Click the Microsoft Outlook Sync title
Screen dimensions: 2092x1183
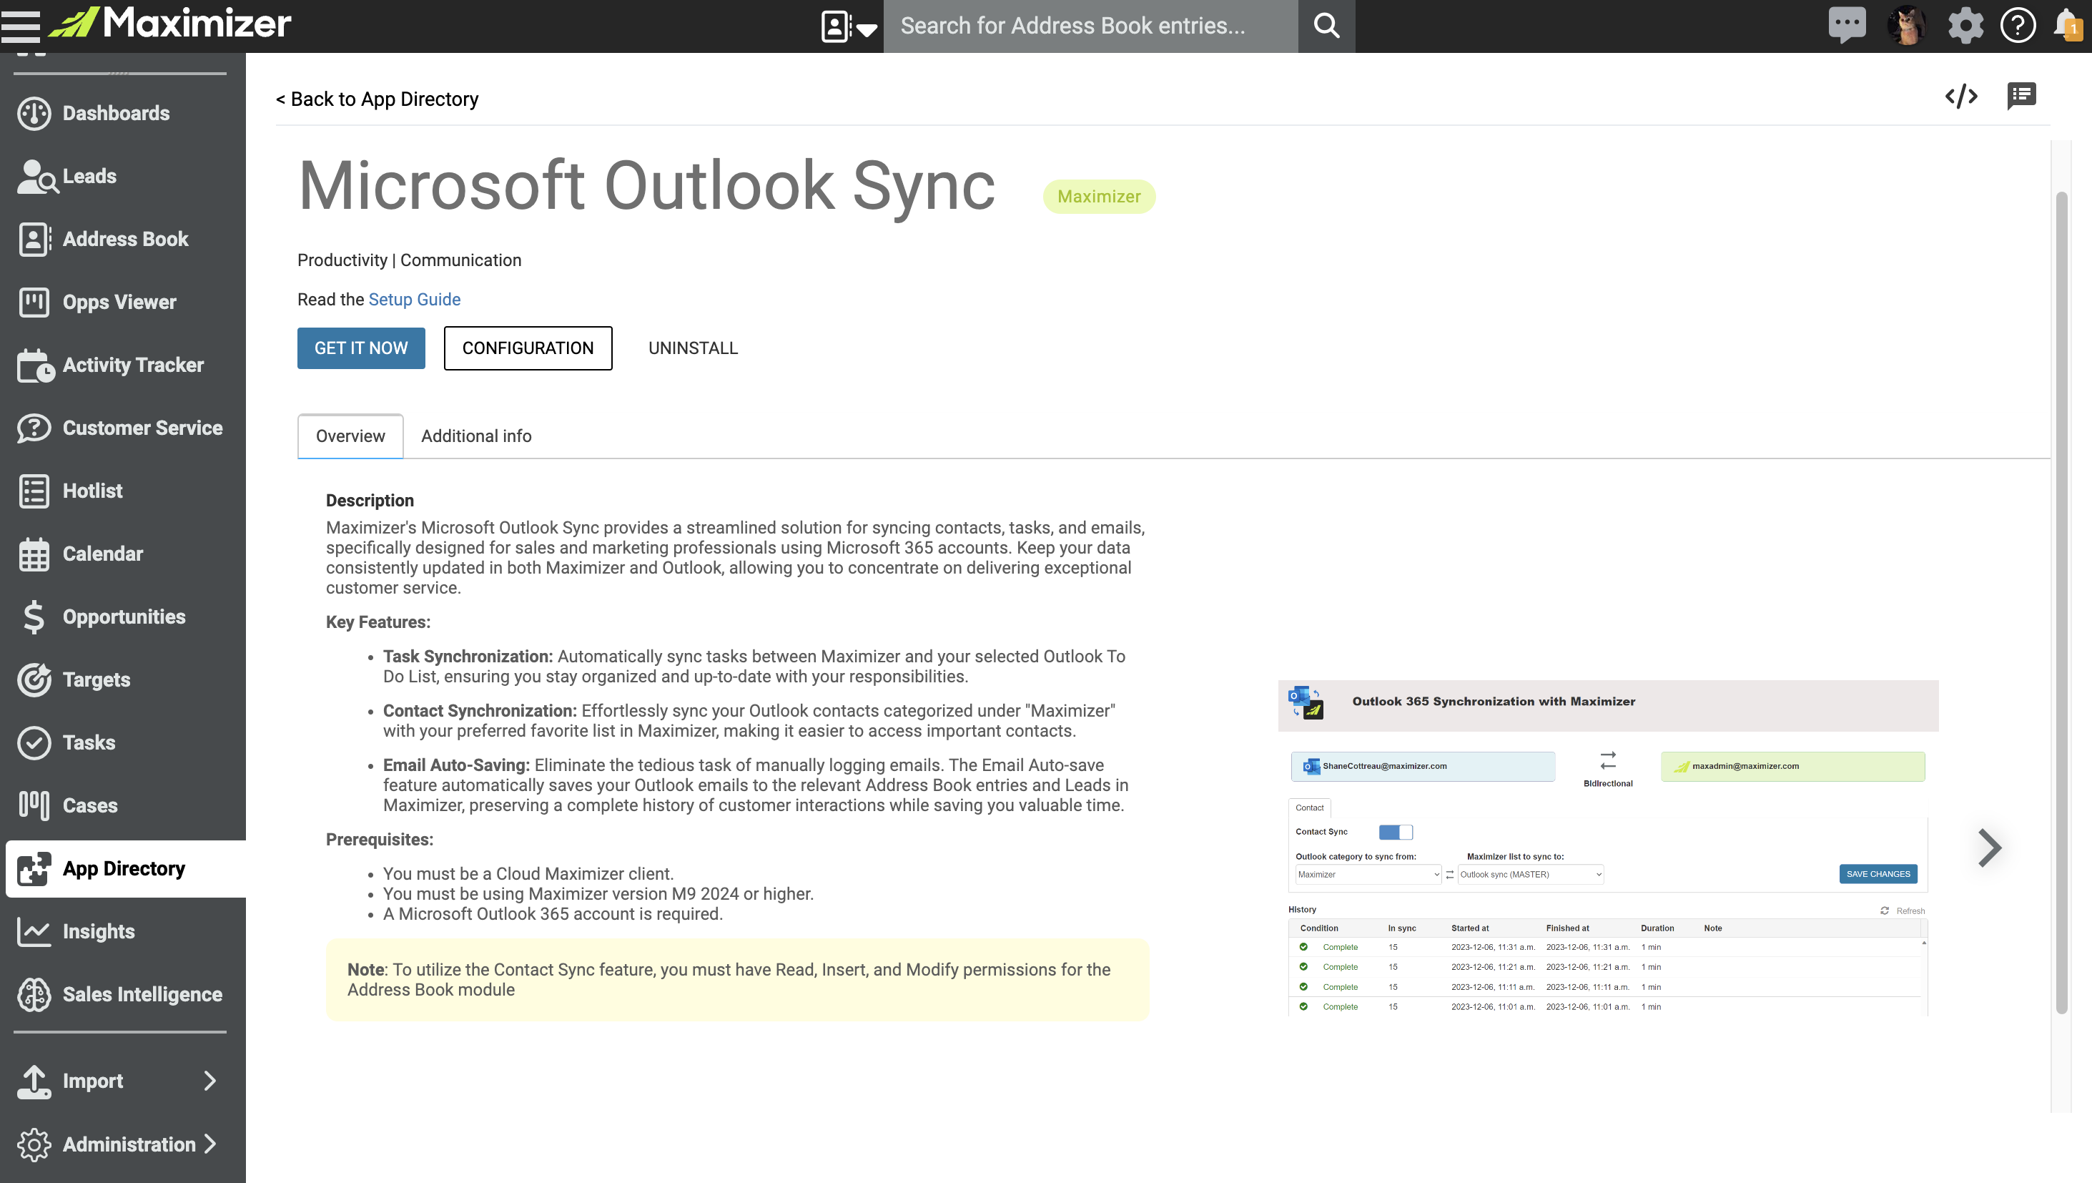pyautogui.click(x=646, y=185)
